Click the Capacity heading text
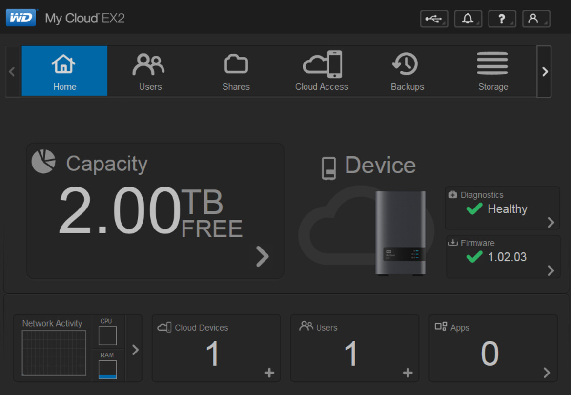The height and width of the screenshot is (395, 571). tap(107, 164)
